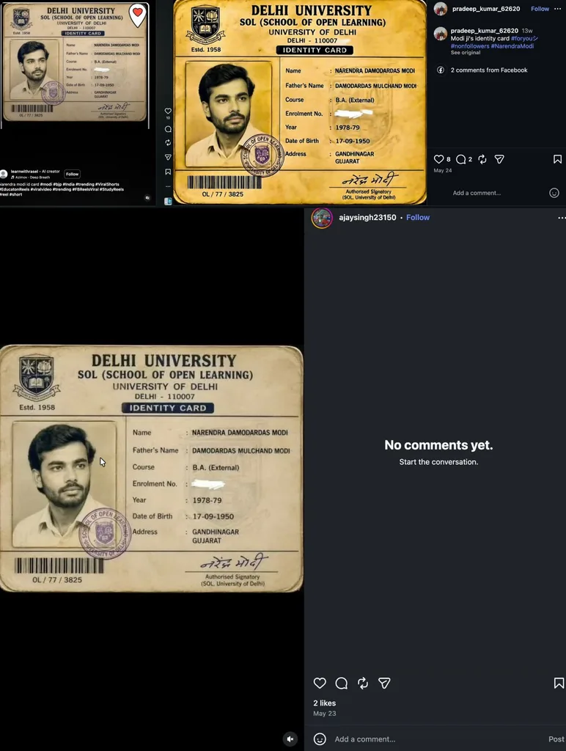Click the yellow Delhi University ID card image
Viewport: 566px width, 751px height.
(x=300, y=102)
